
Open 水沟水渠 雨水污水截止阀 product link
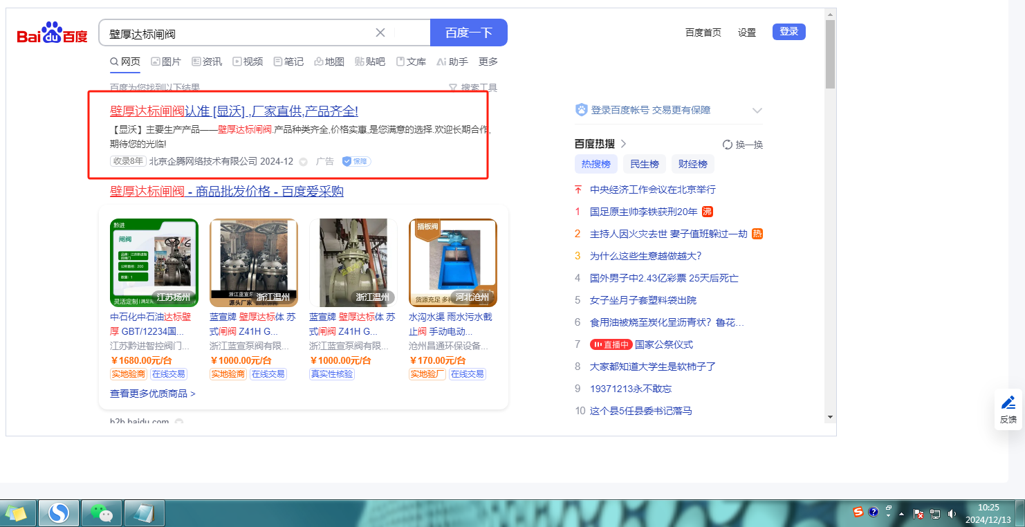pos(450,324)
